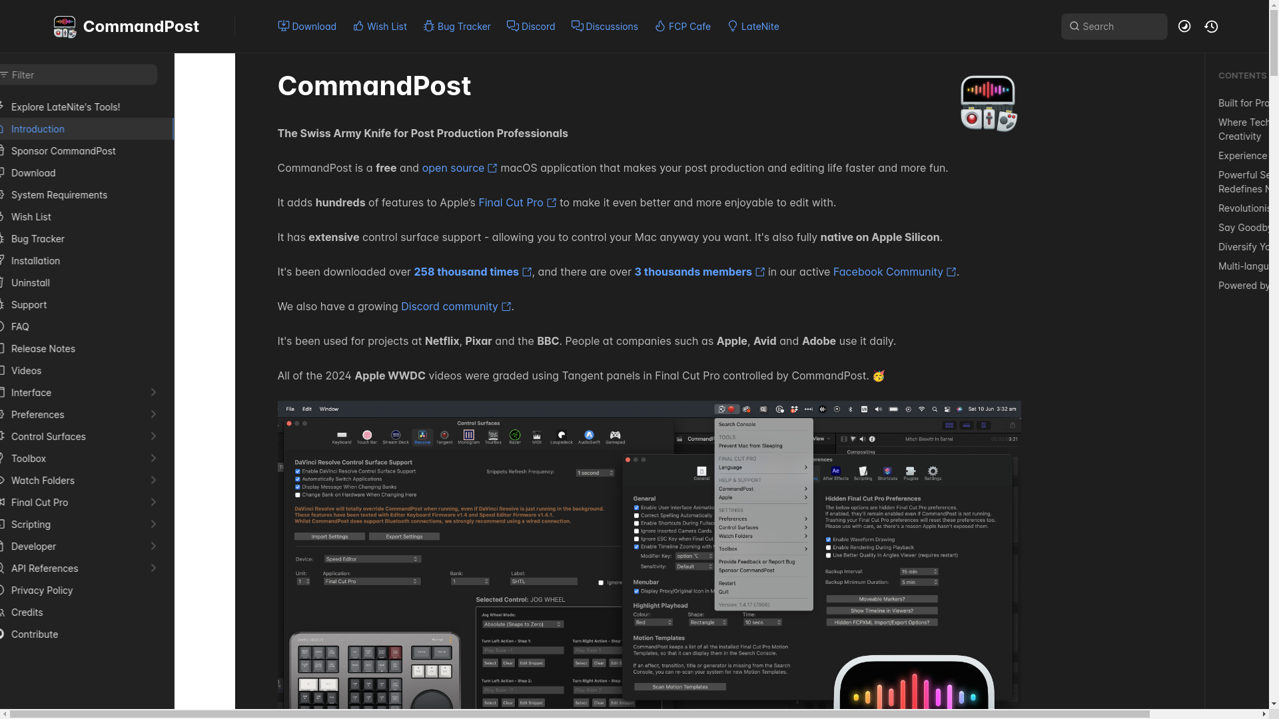Image resolution: width=1279 pixels, height=719 pixels.
Task: Follow the 'Discord community' link
Action: click(456, 306)
